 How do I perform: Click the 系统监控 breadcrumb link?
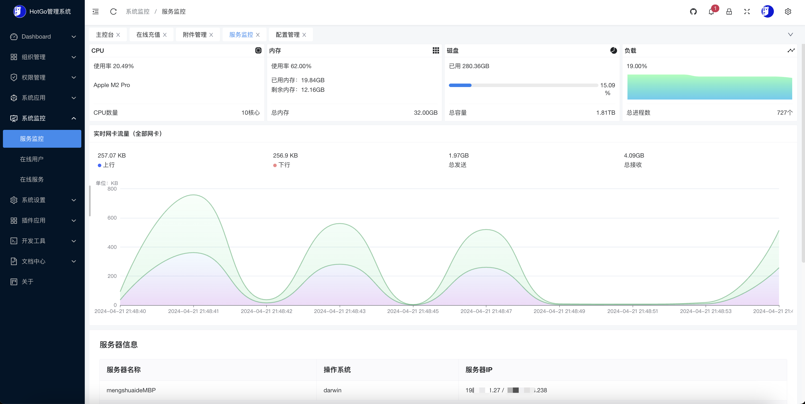tap(138, 11)
